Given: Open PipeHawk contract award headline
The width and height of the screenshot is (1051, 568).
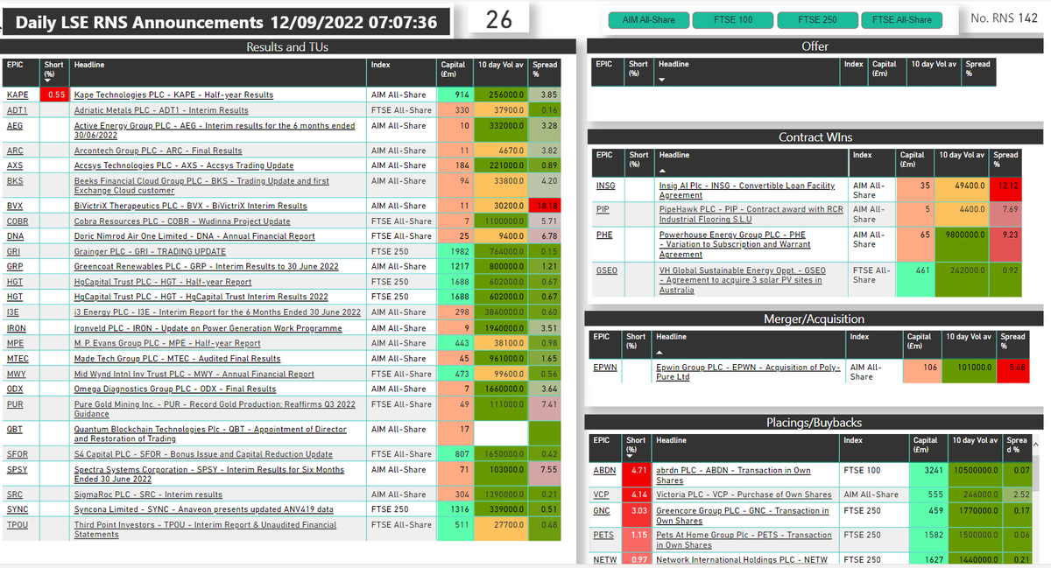Looking at the screenshot, I should [x=751, y=214].
